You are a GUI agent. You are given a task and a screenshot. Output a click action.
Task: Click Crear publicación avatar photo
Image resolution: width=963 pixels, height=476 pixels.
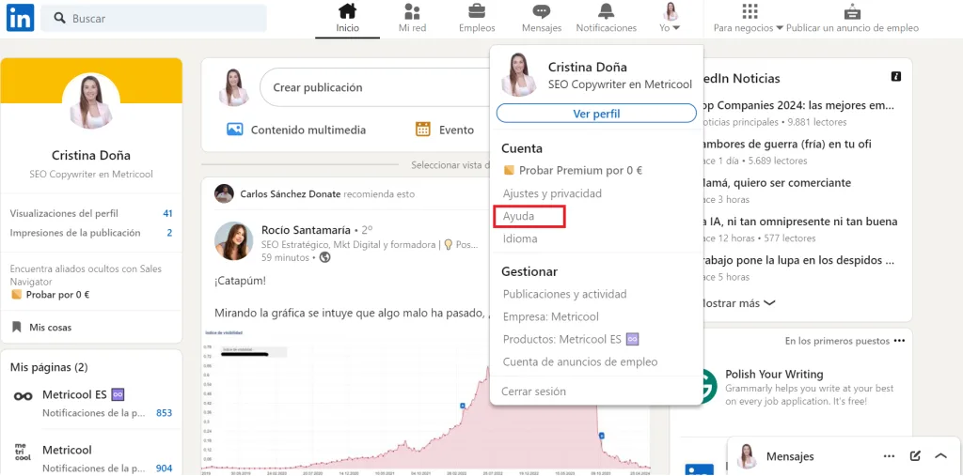point(234,87)
